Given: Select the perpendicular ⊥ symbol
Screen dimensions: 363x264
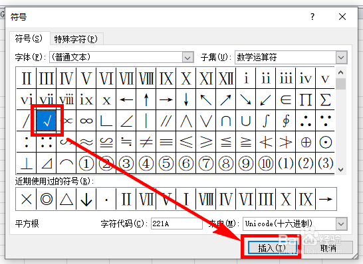Looking at the screenshot, I should (x=27, y=163).
